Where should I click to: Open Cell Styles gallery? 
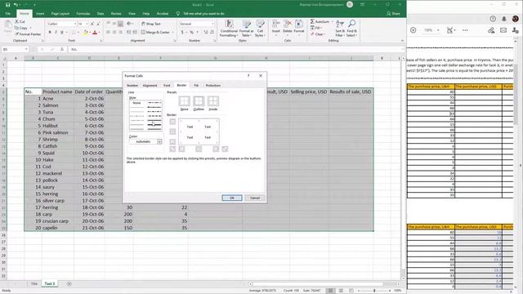click(260, 29)
